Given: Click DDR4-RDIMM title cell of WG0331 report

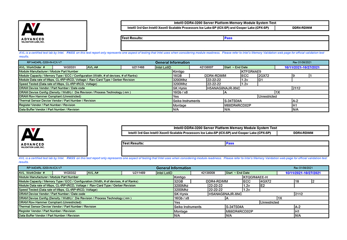Looking at the screenshot, I should click(x=302, y=28).
